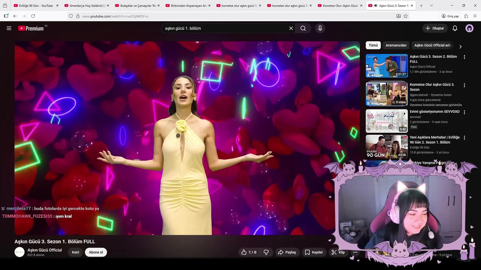Clear the search box with the X icon
Viewport: 481px width, 270px height.
coord(291,28)
